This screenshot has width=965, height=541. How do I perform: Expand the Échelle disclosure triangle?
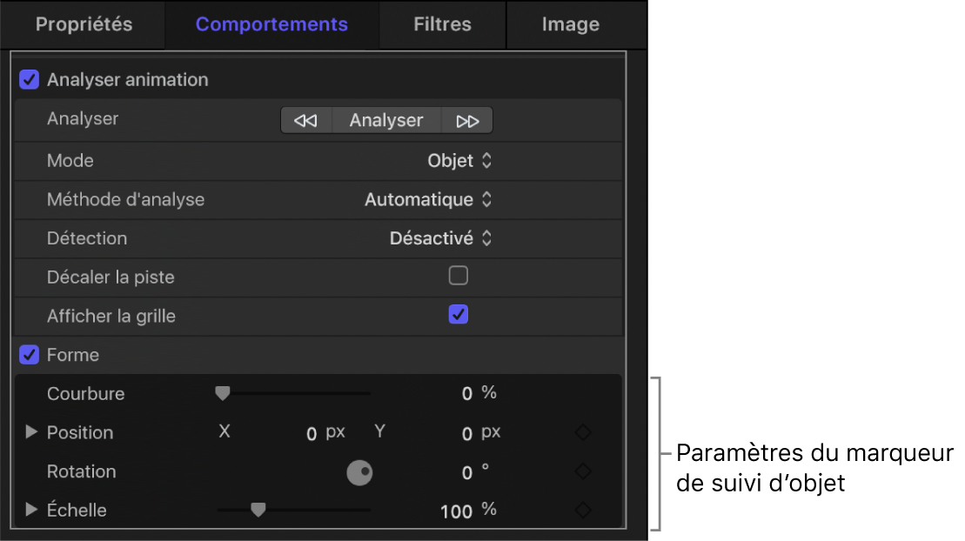31,511
